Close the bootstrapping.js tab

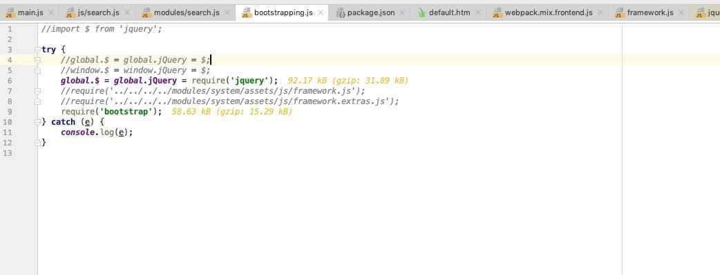click(x=321, y=13)
